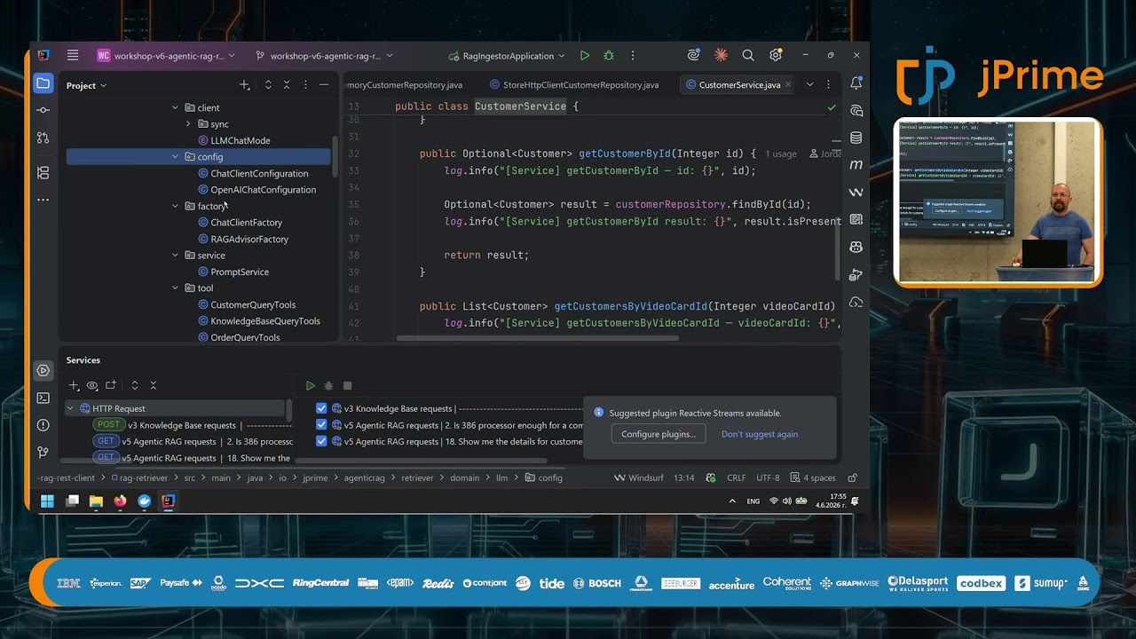1136x639 pixels.
Task: Collapse the service folder
Action: (x=175, y=256)
